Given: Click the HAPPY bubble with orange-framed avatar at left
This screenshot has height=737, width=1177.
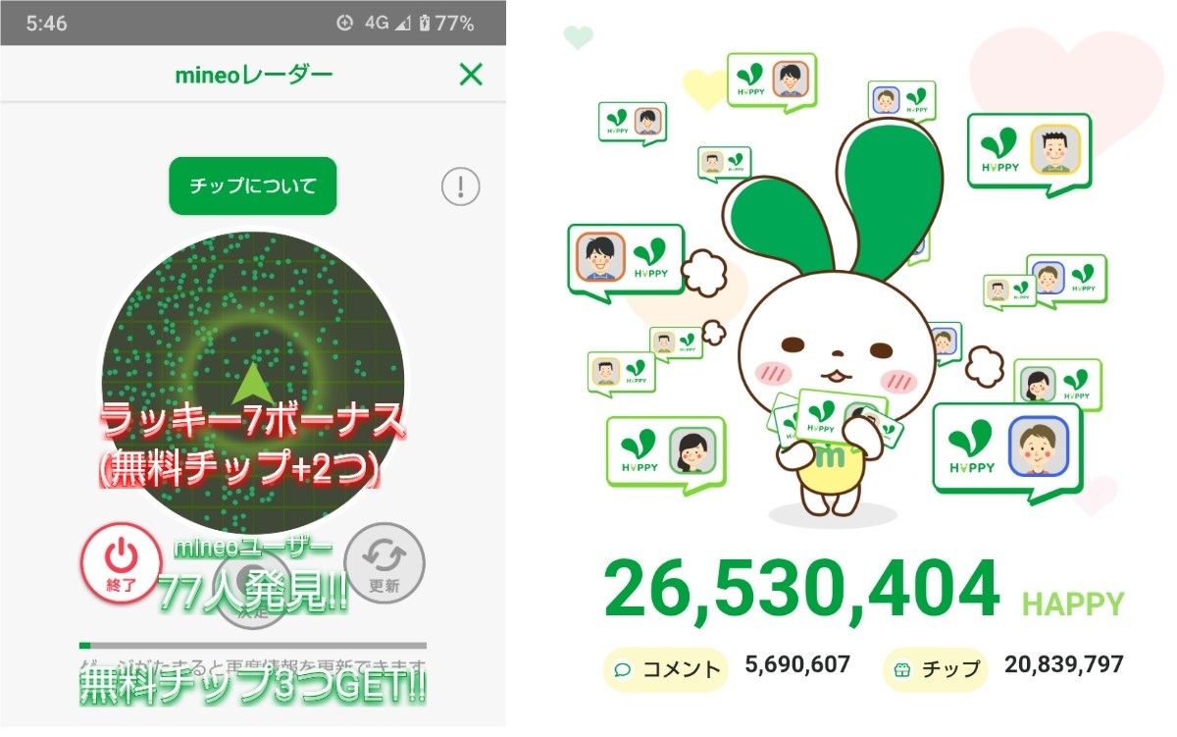Looking at the screenshot, I should (x=625, y=258).
